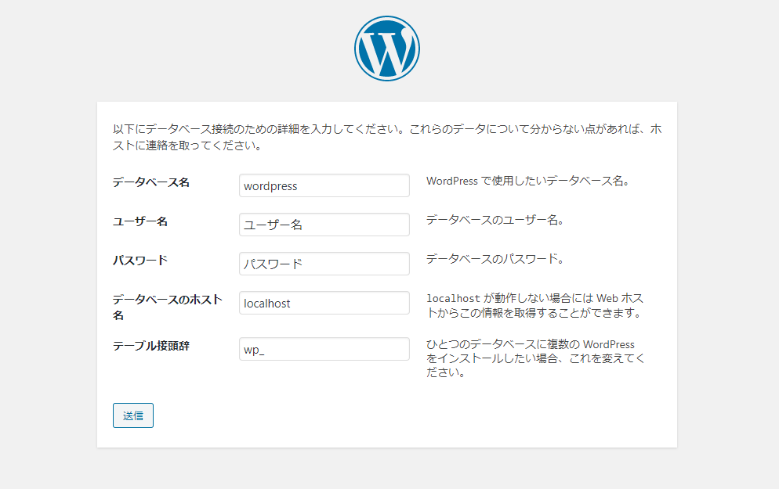Click description 'データベースのパスワード。'
The width and height of the screenshot is (779, 489).
[x=495, y=259]
